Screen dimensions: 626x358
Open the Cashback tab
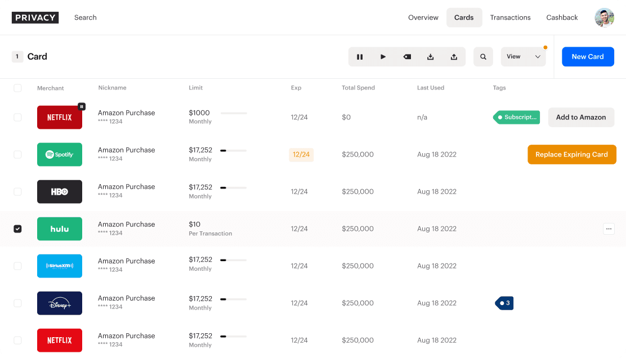pyautogui.click(x=562, y=17)
